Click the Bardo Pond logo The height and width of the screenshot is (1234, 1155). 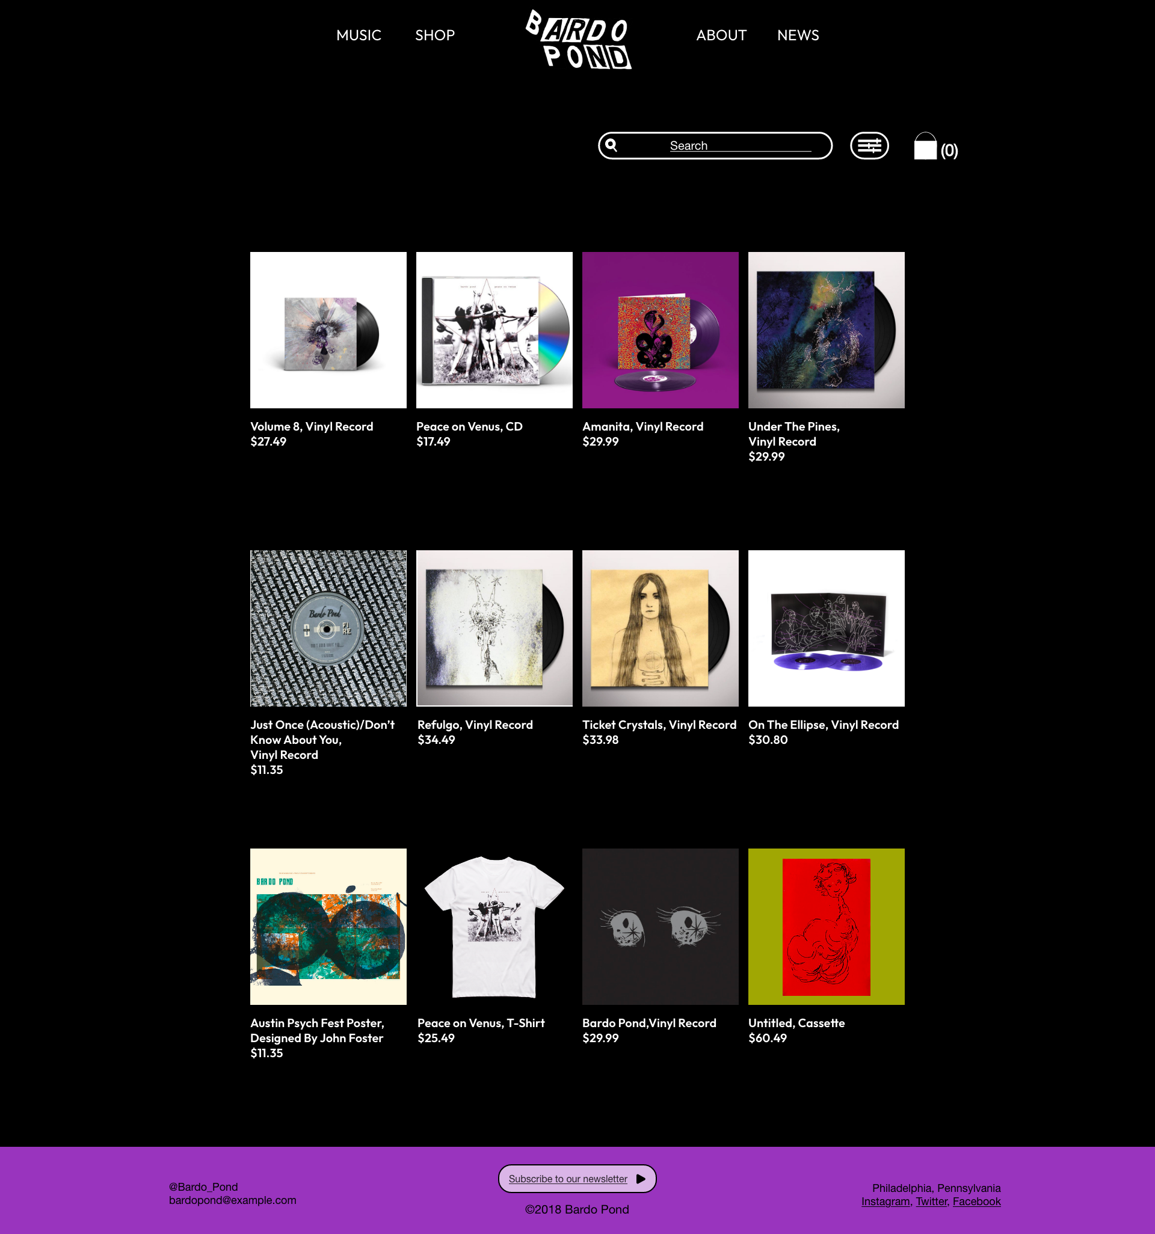[579, 39]
